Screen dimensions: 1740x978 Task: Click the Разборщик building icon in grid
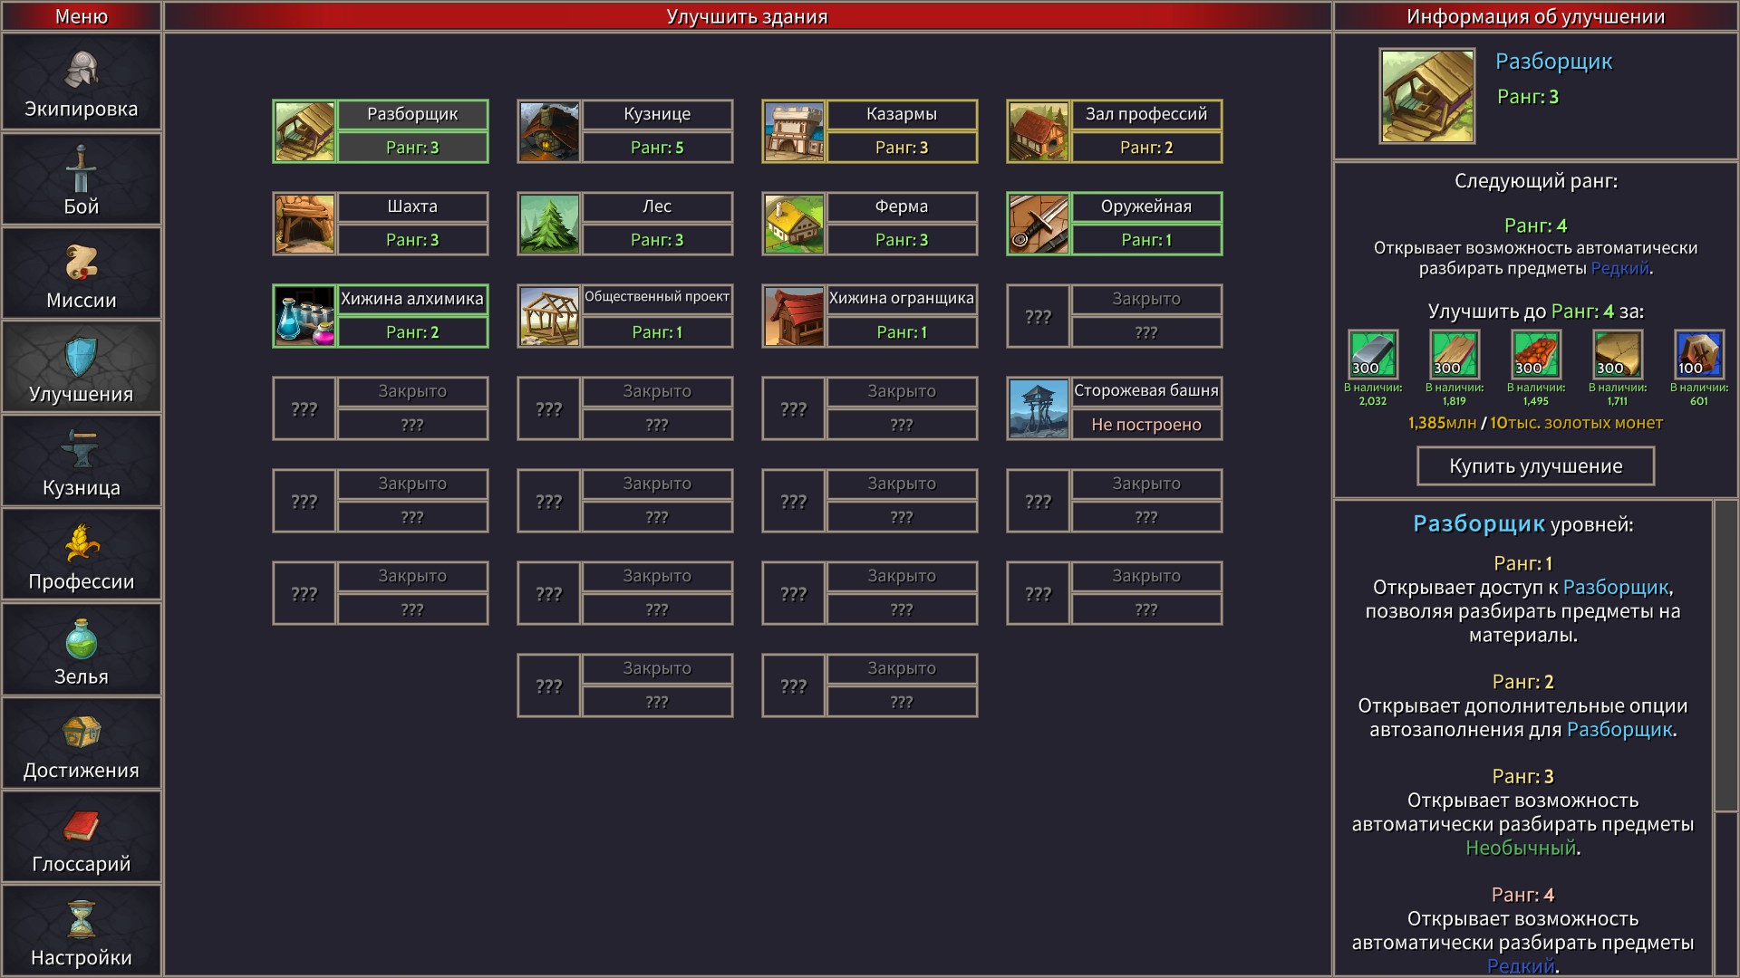tap(304, 131)
